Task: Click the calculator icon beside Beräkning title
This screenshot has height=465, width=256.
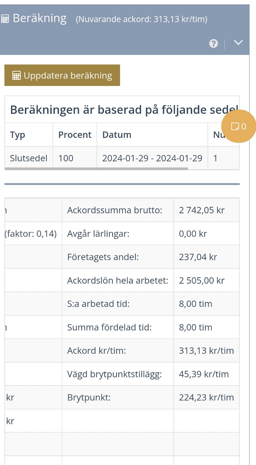Action: point(6,19)
